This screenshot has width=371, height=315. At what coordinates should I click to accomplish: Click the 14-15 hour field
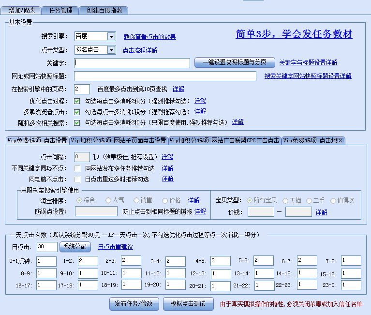click(x=307, y=273)
